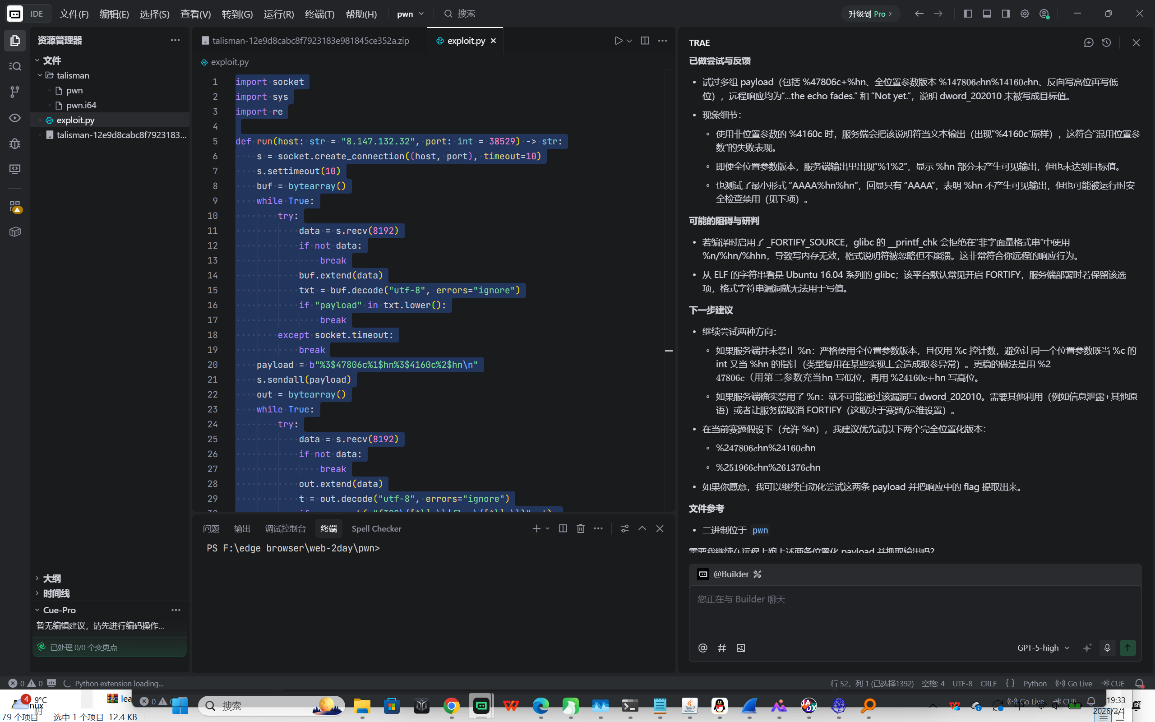The width and height of the screenshot is (1155, 722).
Task: Open the Source Control sidebar icon
Action: pos(15,91)
